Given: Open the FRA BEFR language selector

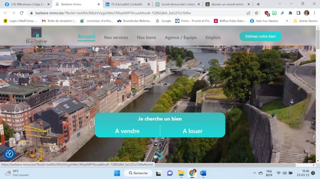Looking at the screenshot, I should pyautogui.click(x=269, y=173).
